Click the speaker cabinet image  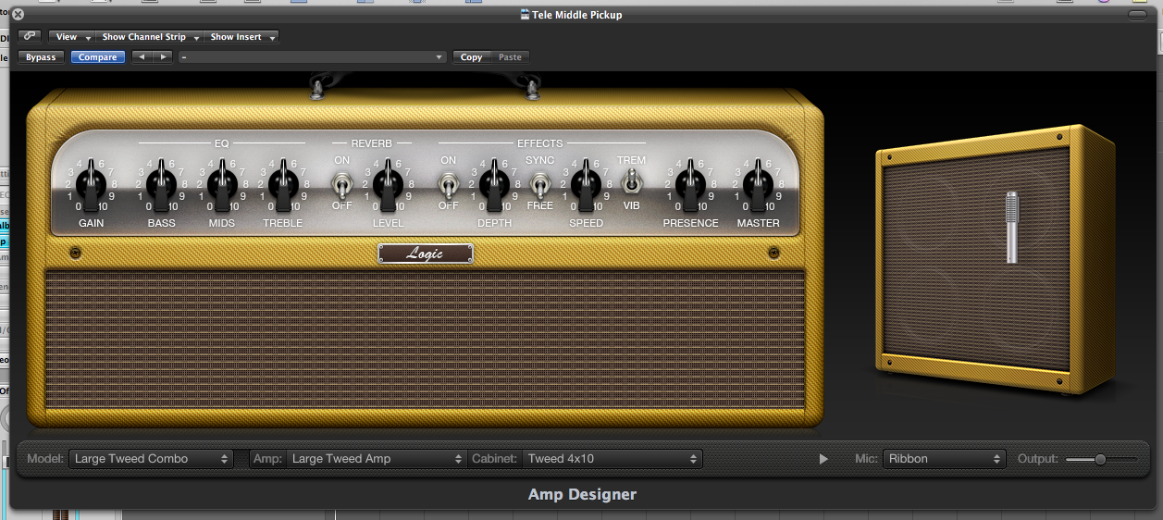pos(996,258)
